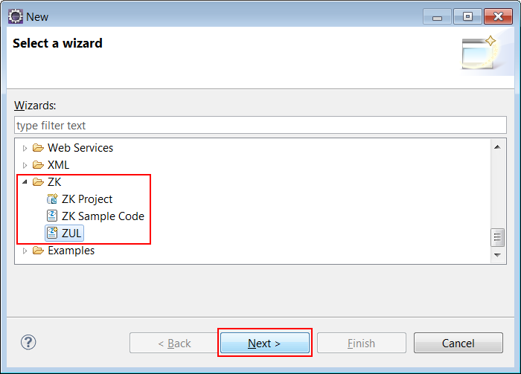Click the ZK Project wizard icon
The image size is (521, 374).
point(52,199)
